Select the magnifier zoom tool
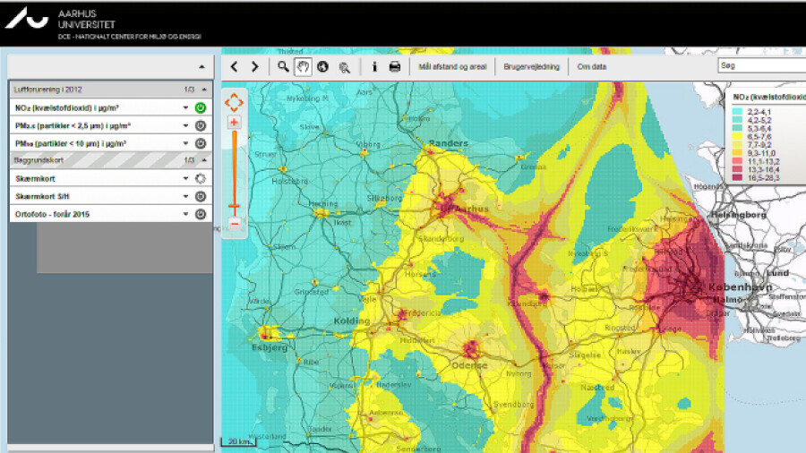806x453 pixels. pos(283,66)
